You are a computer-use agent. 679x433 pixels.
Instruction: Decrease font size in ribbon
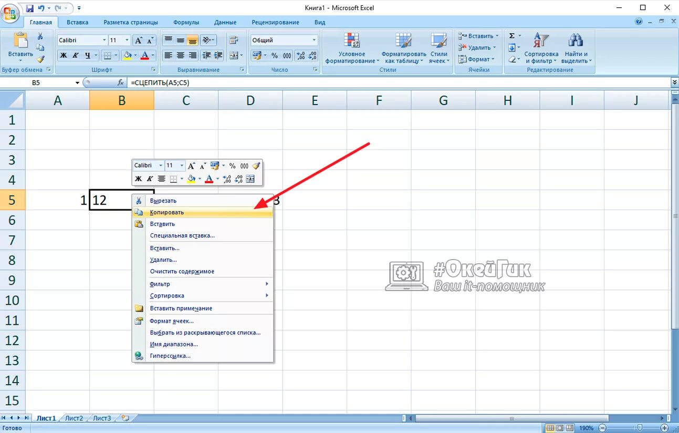[151, 40]
